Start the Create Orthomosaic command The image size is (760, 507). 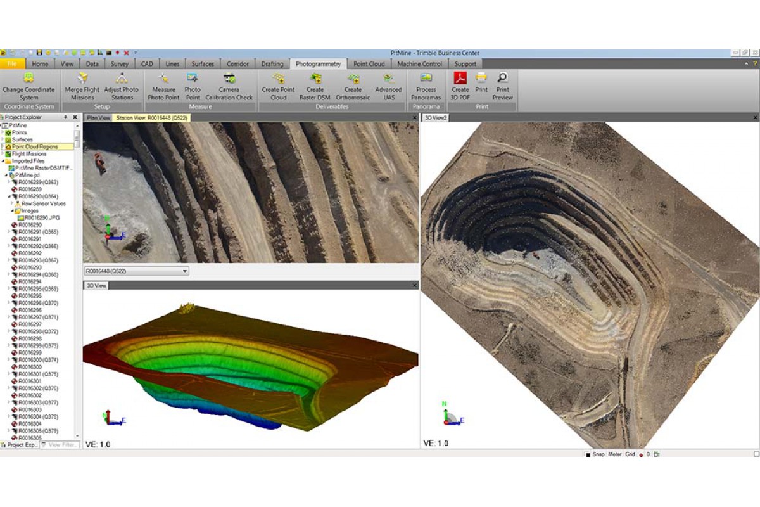pyautogui.click(x=353, y=79)
